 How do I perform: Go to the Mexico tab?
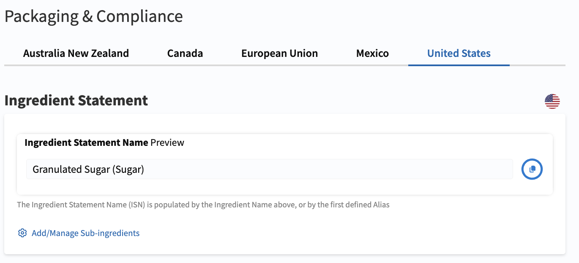click(372, 54)
